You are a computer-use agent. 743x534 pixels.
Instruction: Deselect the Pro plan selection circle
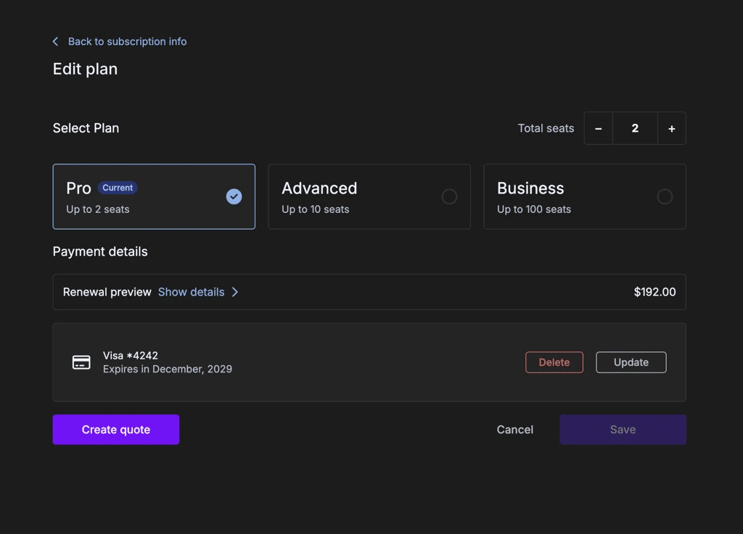[234, 196]
